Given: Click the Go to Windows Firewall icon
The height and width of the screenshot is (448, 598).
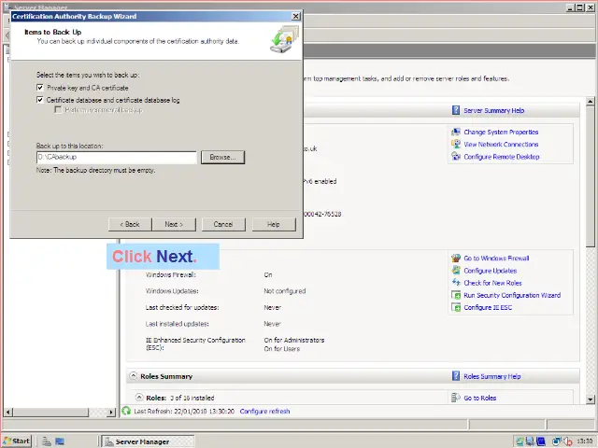Looking at the screenshot, I should tap(456, 258).
